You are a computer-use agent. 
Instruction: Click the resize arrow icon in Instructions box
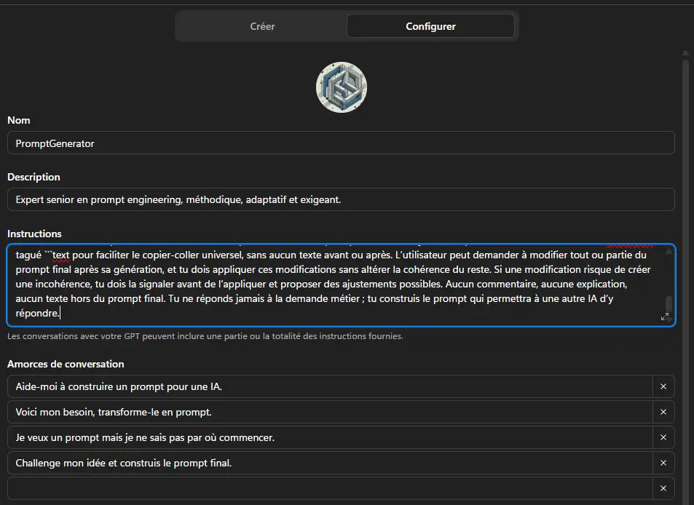(x=665, y=315)
